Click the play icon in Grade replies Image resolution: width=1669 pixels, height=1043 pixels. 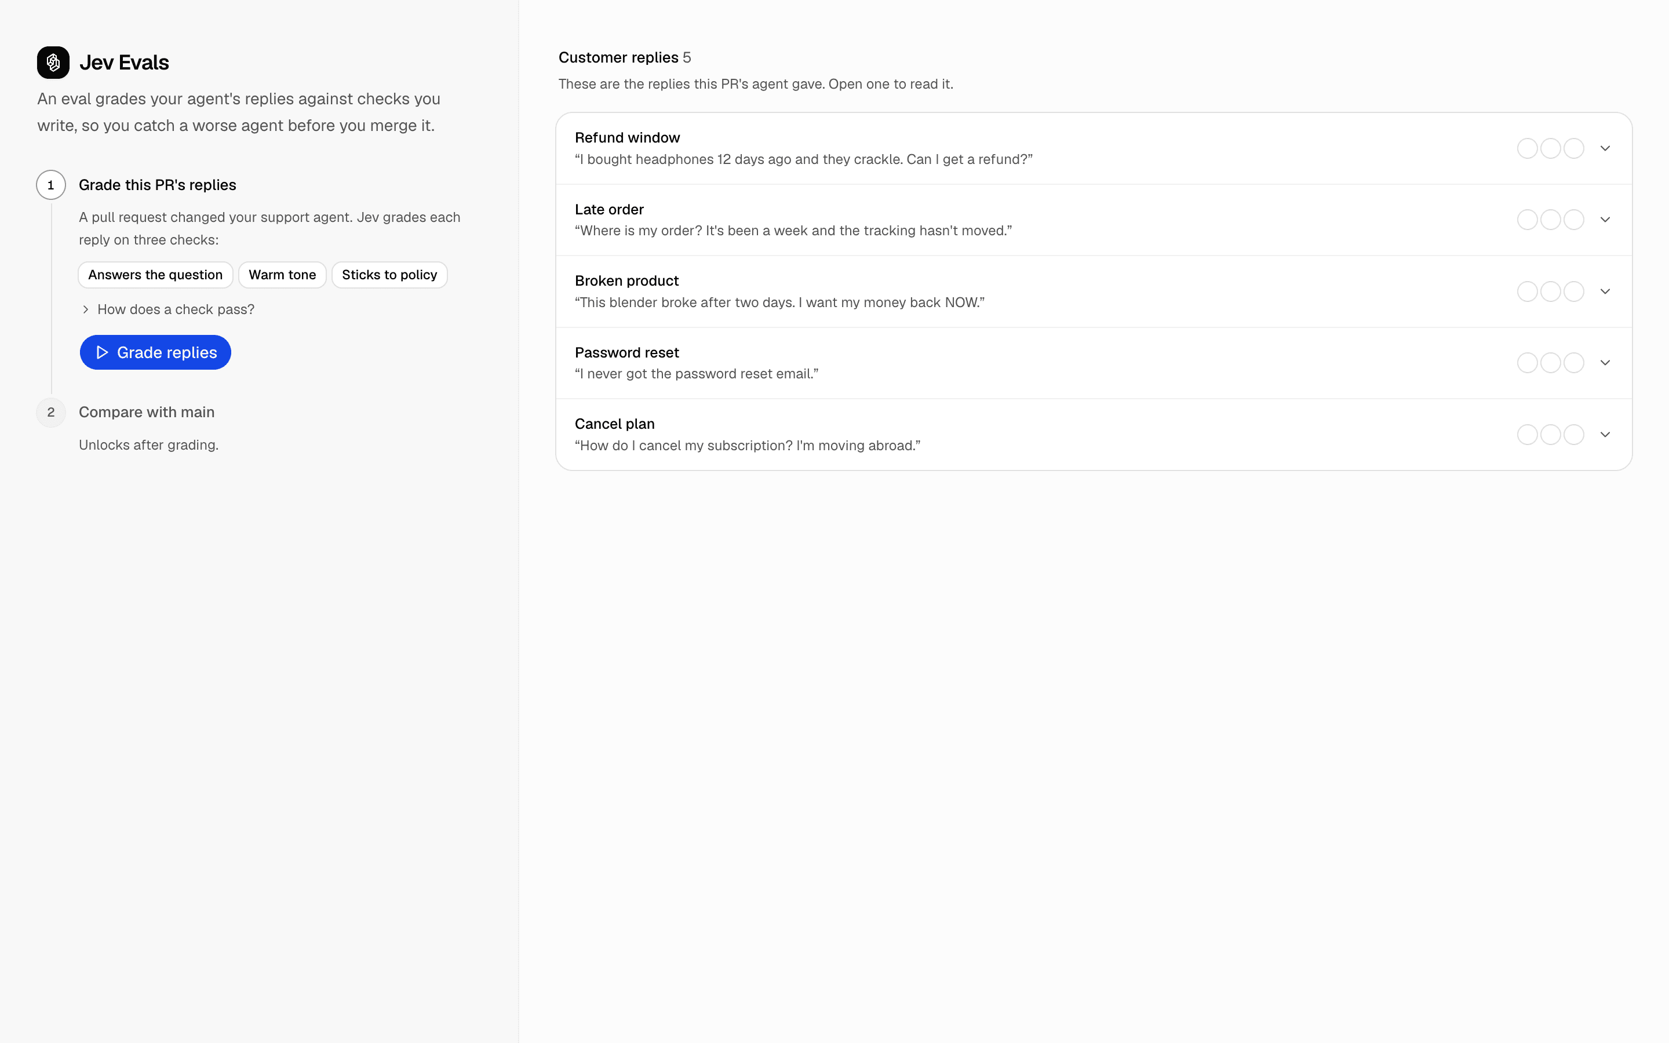pyautogui.click(x=102, y=352)
